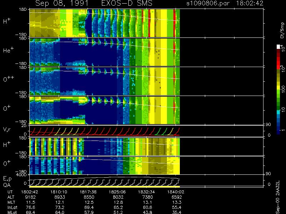Select UT value "1832:34"

point(147,192)
